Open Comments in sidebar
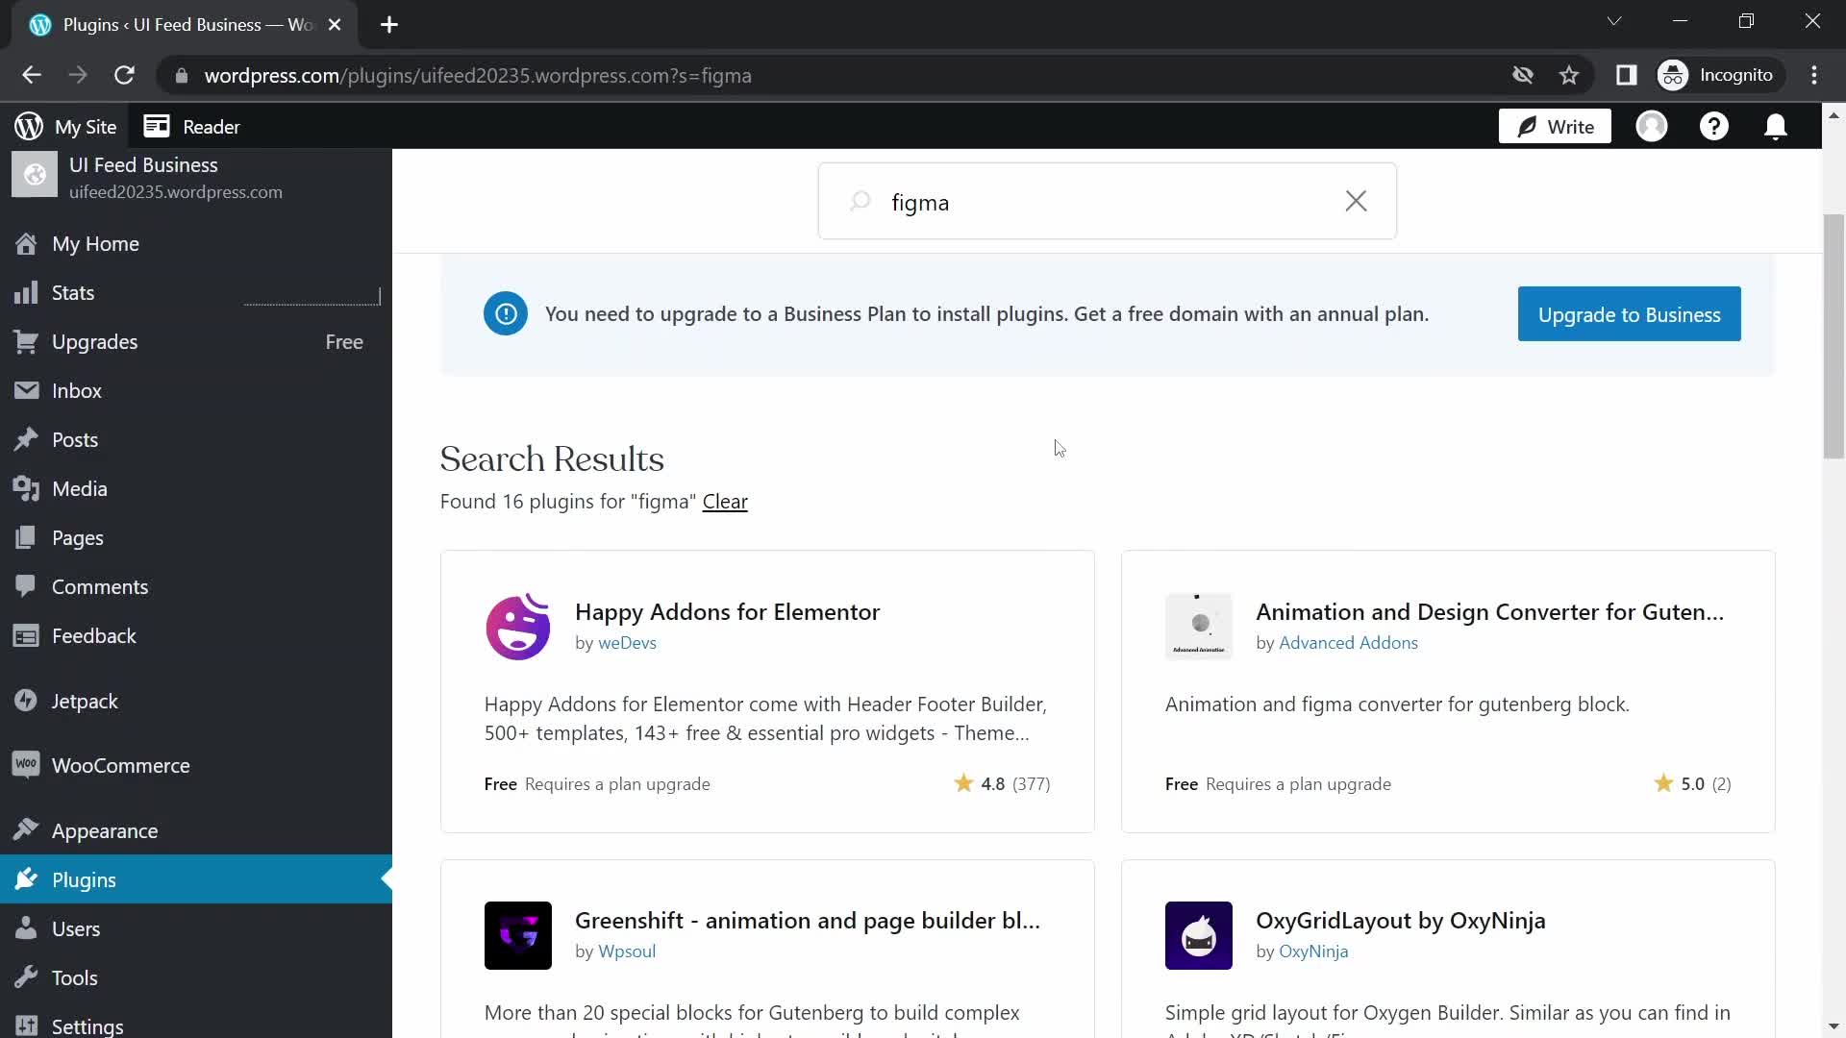 point(196,587)
